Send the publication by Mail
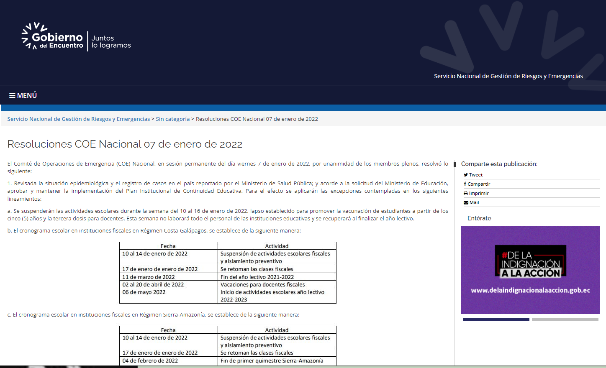Screen dimensions: 606x368 (474, 202)
